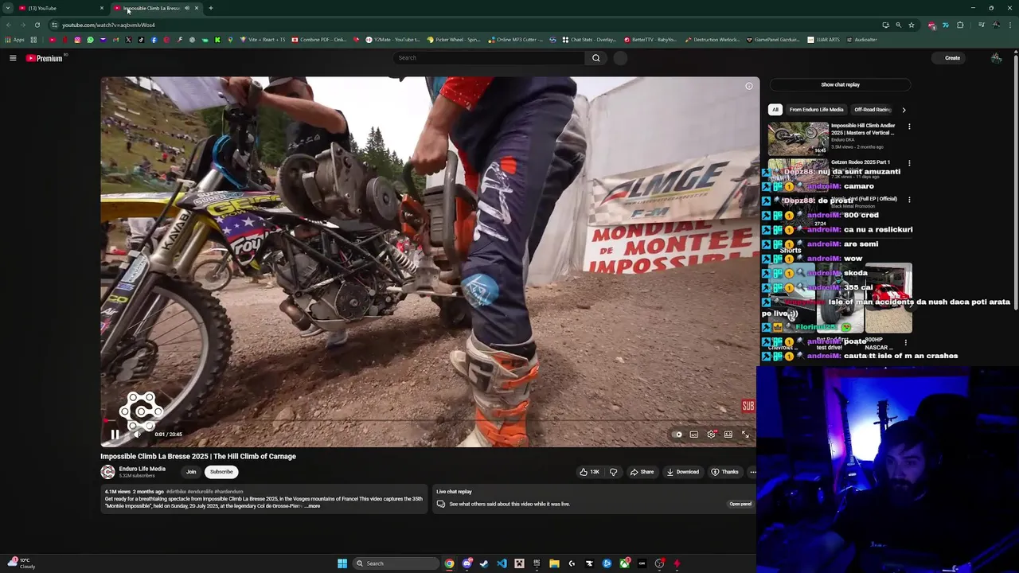This screenshot has width=1019, height=573.
Task: Open a new browser tab
Action: point(210,8)
